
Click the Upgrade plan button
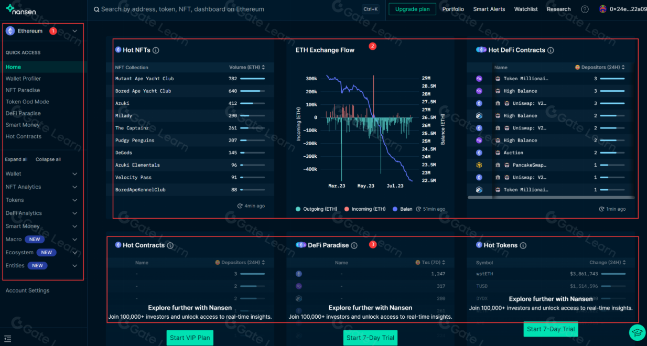(x=412, y=9)
